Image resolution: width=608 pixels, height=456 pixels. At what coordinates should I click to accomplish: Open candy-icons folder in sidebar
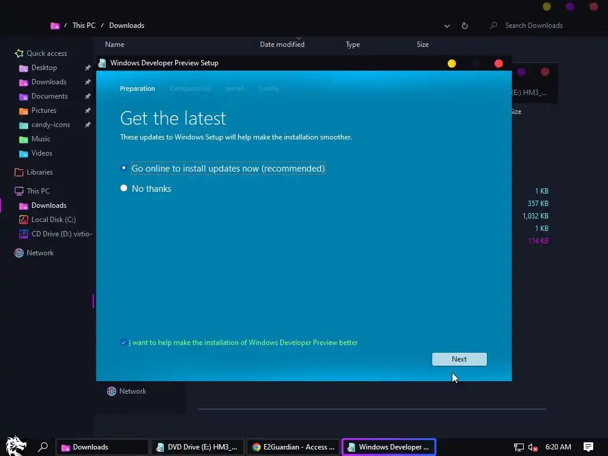pos(50,125)
